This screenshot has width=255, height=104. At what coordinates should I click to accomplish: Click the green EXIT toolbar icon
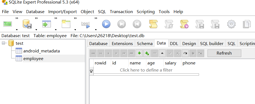click(7, 24)
